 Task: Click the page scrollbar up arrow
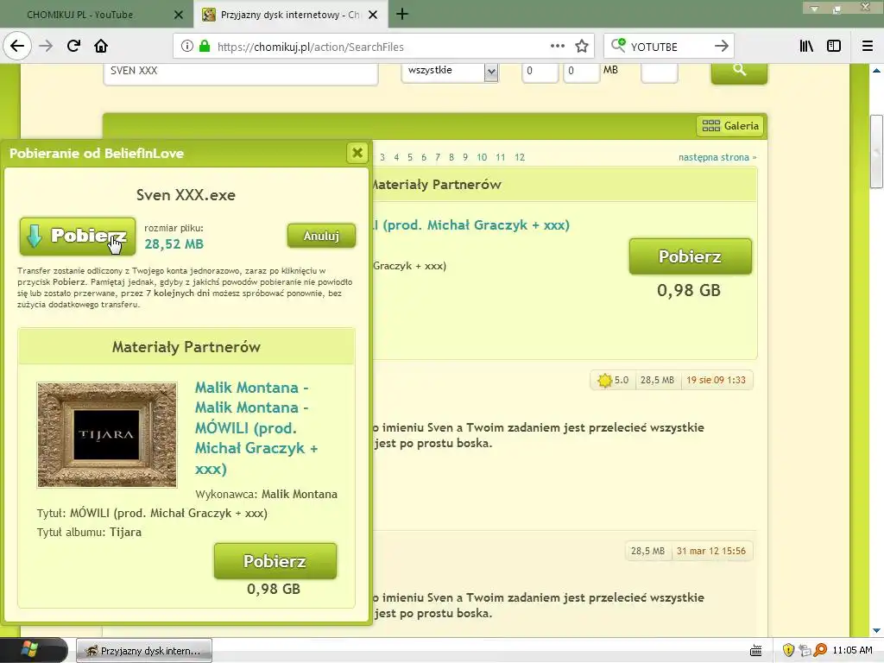point(876,71)
